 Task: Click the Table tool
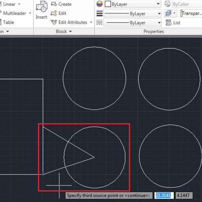tap(8, 22)
